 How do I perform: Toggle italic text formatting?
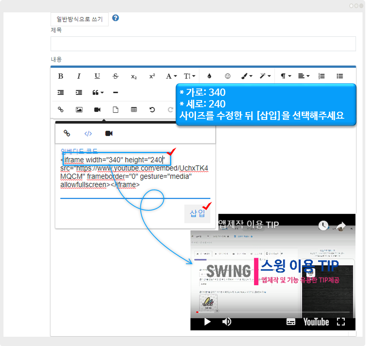[79, 76]
